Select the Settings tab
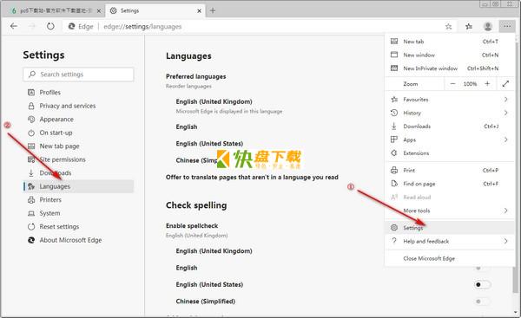521x318 pixels. [x=155, y=11]
